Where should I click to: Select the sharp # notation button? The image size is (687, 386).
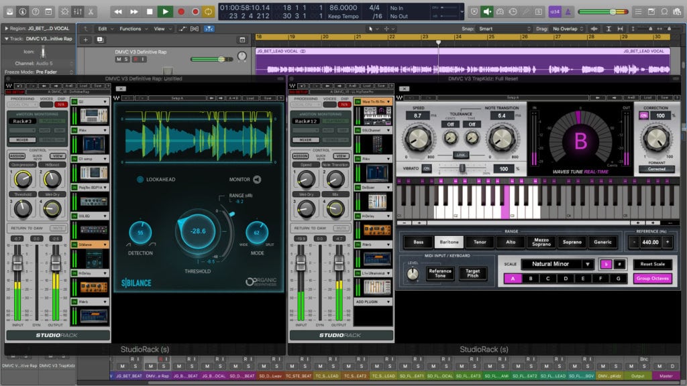pyautogui.click(x=619, y=264)
